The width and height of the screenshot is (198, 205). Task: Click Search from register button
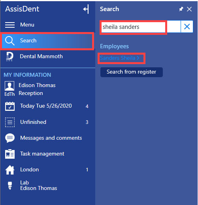132,72
